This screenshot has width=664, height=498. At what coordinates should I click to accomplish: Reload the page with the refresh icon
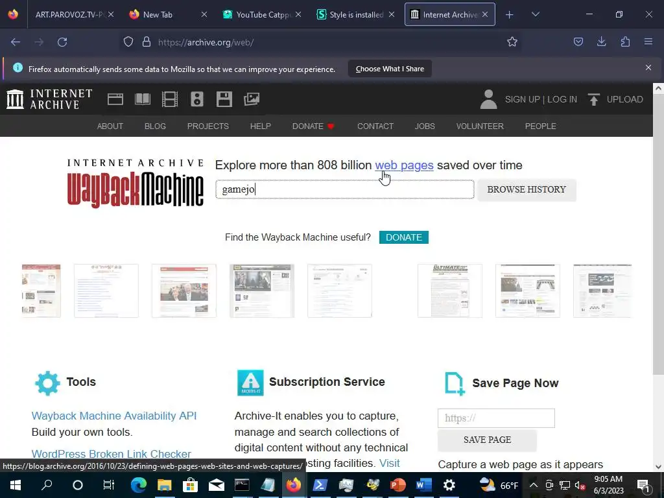[x=62, y=42]
